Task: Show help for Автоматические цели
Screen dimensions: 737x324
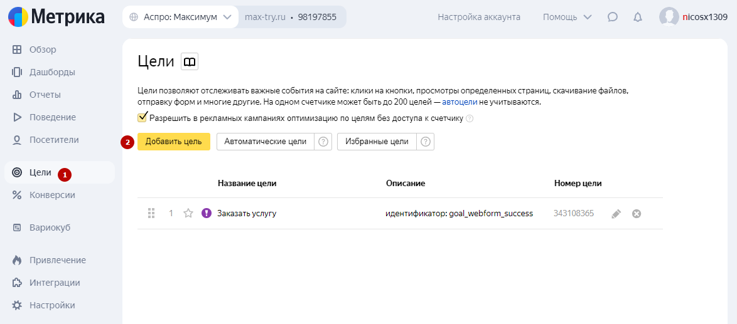Action: pos(323,141)
